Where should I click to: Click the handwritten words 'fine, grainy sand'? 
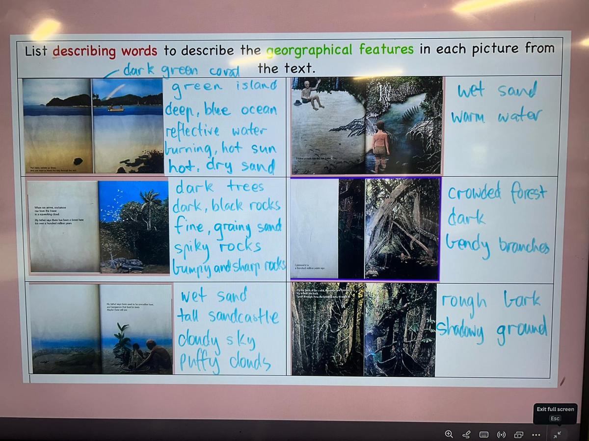[227, 227]
